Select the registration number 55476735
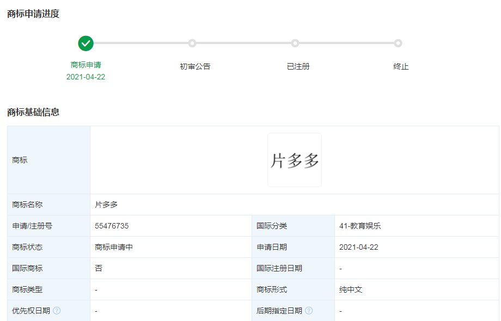 click(x=112, y=226)
